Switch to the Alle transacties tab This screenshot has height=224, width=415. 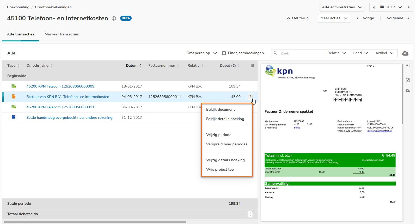pyautogui.click(x=21, y=34)
